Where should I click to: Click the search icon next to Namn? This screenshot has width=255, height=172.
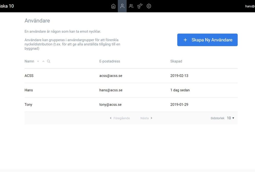tap(48, 61)
